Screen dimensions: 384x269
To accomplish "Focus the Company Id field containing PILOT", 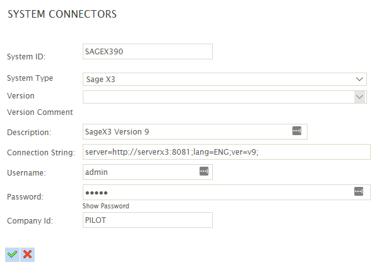I will 147,219.
